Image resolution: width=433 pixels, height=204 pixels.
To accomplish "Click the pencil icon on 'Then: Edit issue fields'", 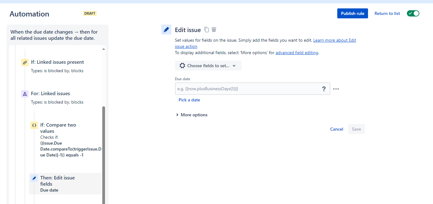I will click(34, 178).
